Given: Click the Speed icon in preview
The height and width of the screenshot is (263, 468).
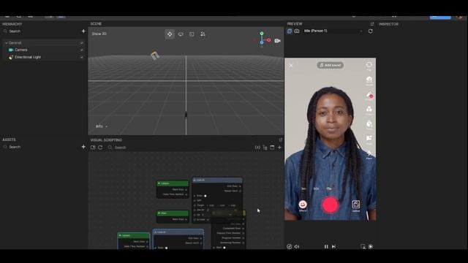Looking at the screenshot, I should (369, 80).
